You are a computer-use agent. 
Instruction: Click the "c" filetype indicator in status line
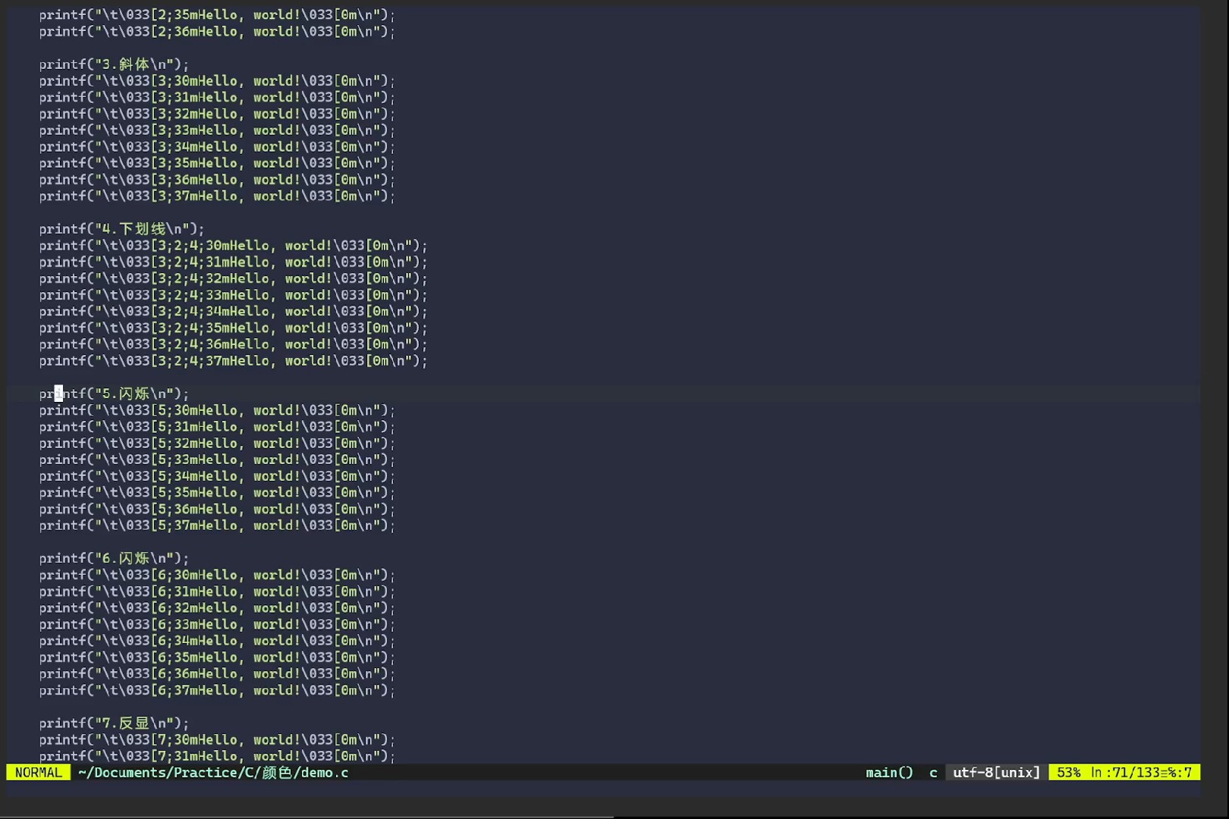(x=933, y=772)
